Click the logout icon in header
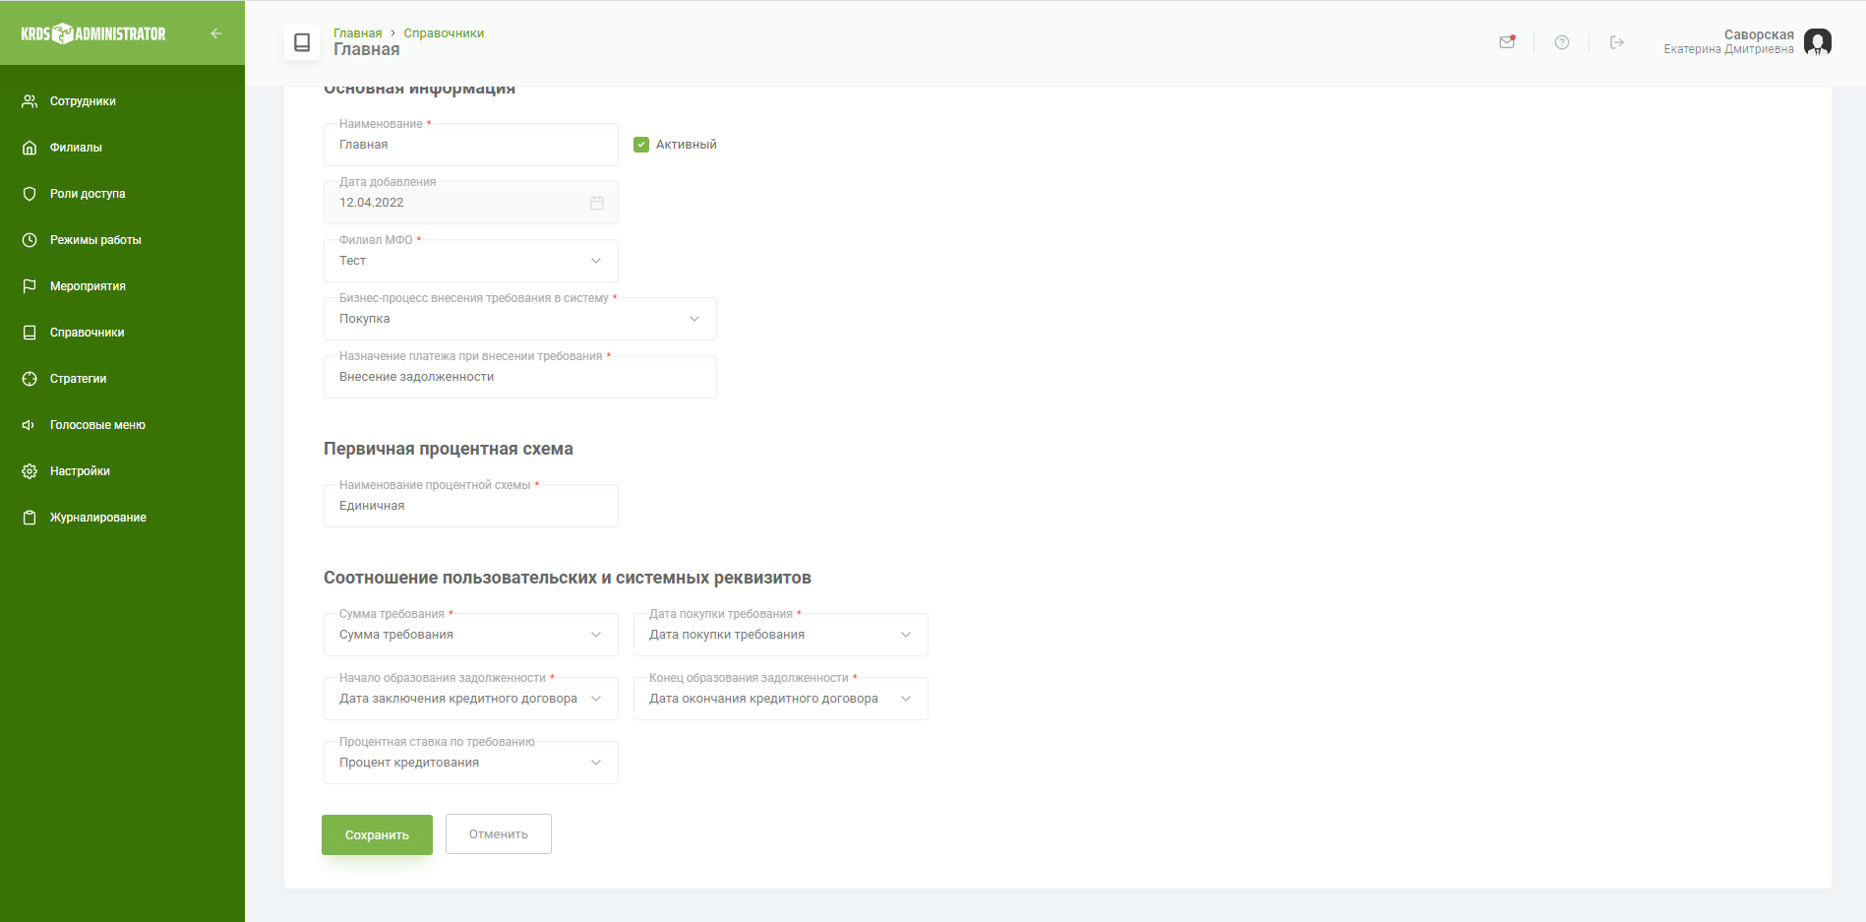 coord(1616,42)
